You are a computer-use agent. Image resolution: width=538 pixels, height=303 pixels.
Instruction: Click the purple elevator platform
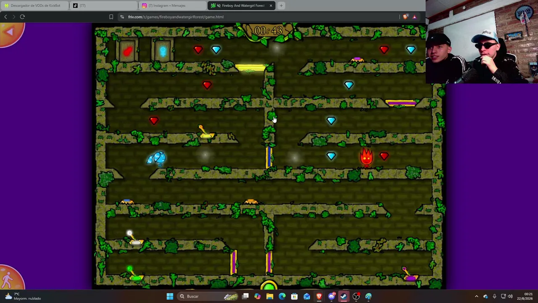401,103
